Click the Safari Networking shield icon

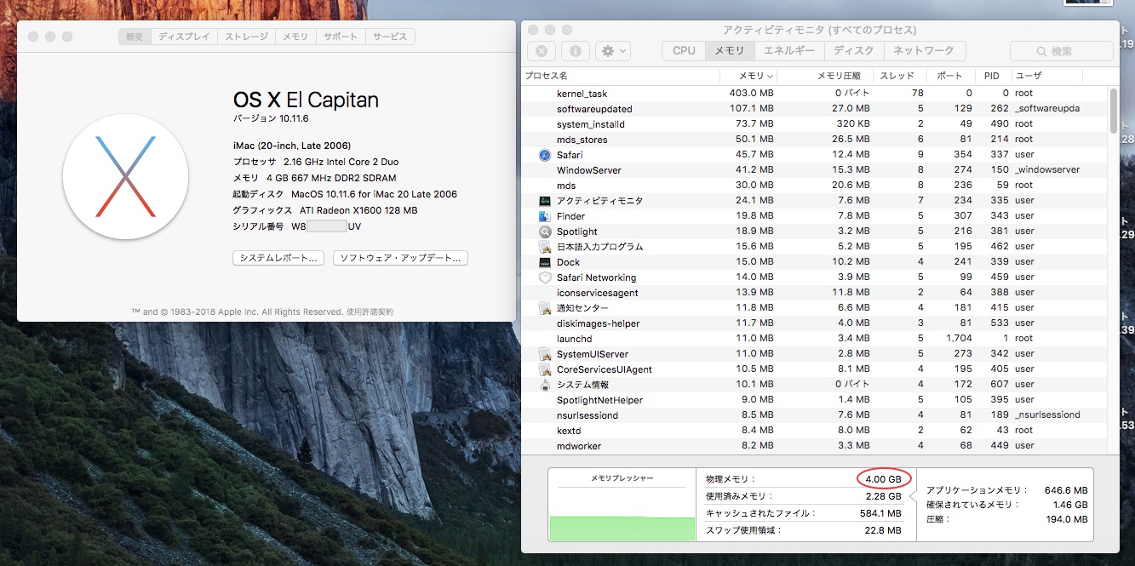pos(545,277)
